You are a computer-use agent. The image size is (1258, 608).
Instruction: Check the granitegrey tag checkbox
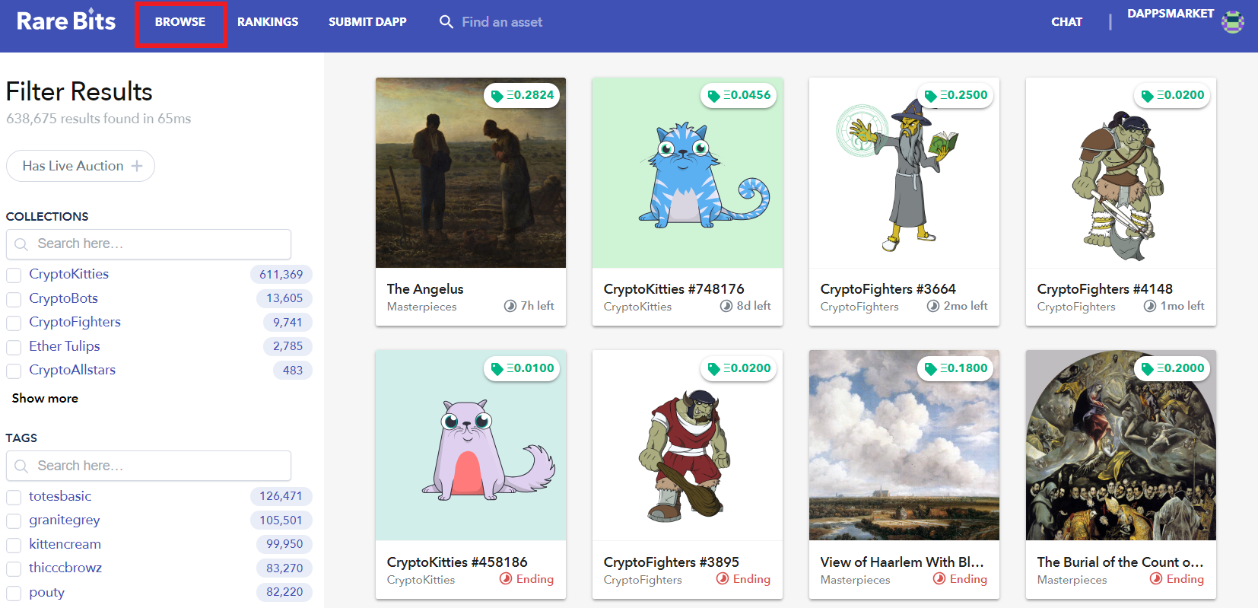coord(14,521)
